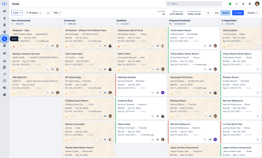Image resolution: width=262 pixels, height=158 pixels.
Task: Toggle sort order icon beside Title
Action: click(x=48, y=13)
